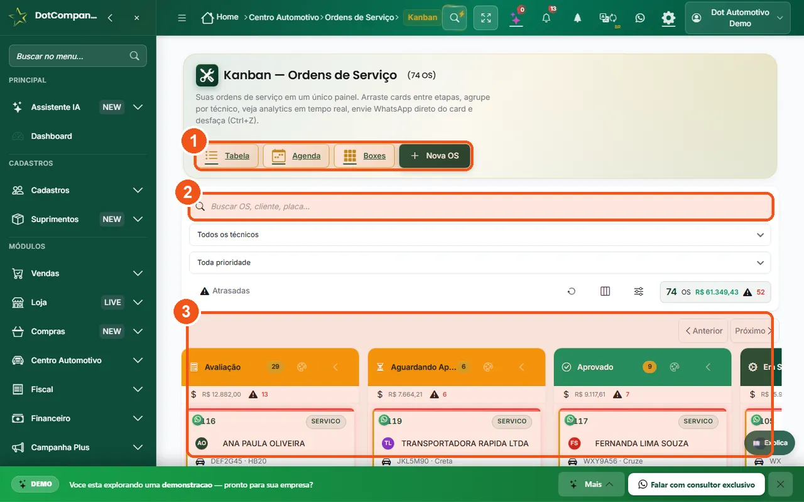Open quick search lightning icon
Screen dimensions: 804x502
point(455,18)
